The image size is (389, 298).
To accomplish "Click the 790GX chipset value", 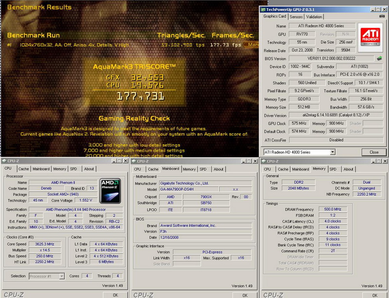I will 206,197.
